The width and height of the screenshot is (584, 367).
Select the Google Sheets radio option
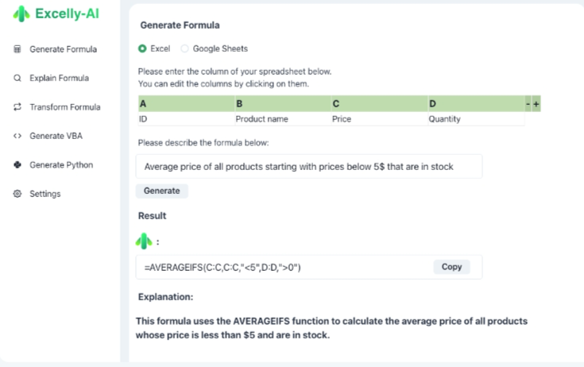pos(185,48)
